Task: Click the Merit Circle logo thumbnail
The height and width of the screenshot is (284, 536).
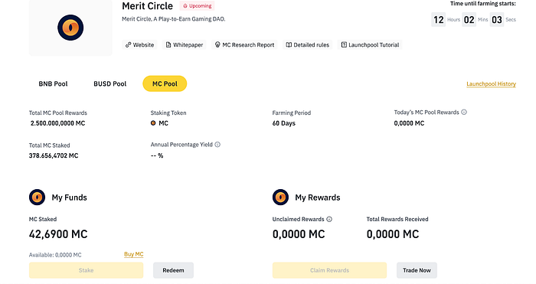Action: 70,28
